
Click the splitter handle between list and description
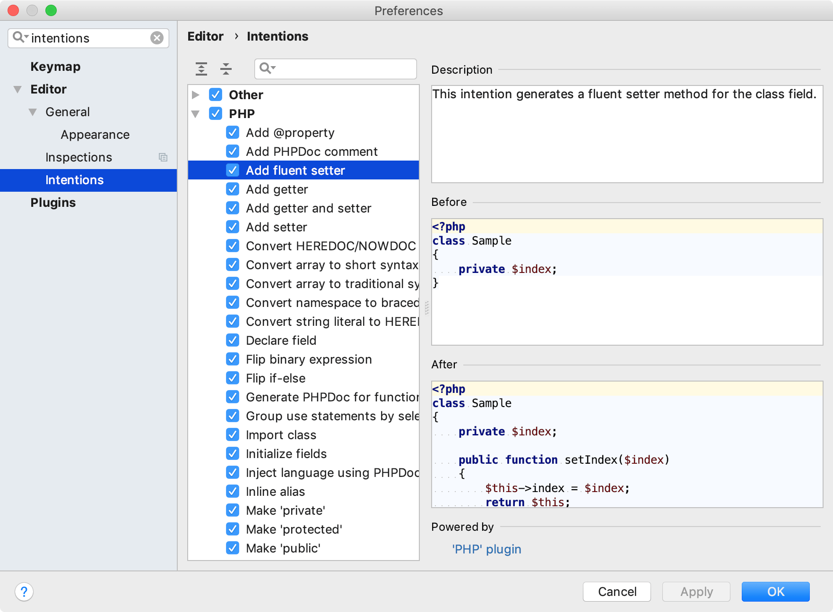pyautogui.click(x=426, y=308)
